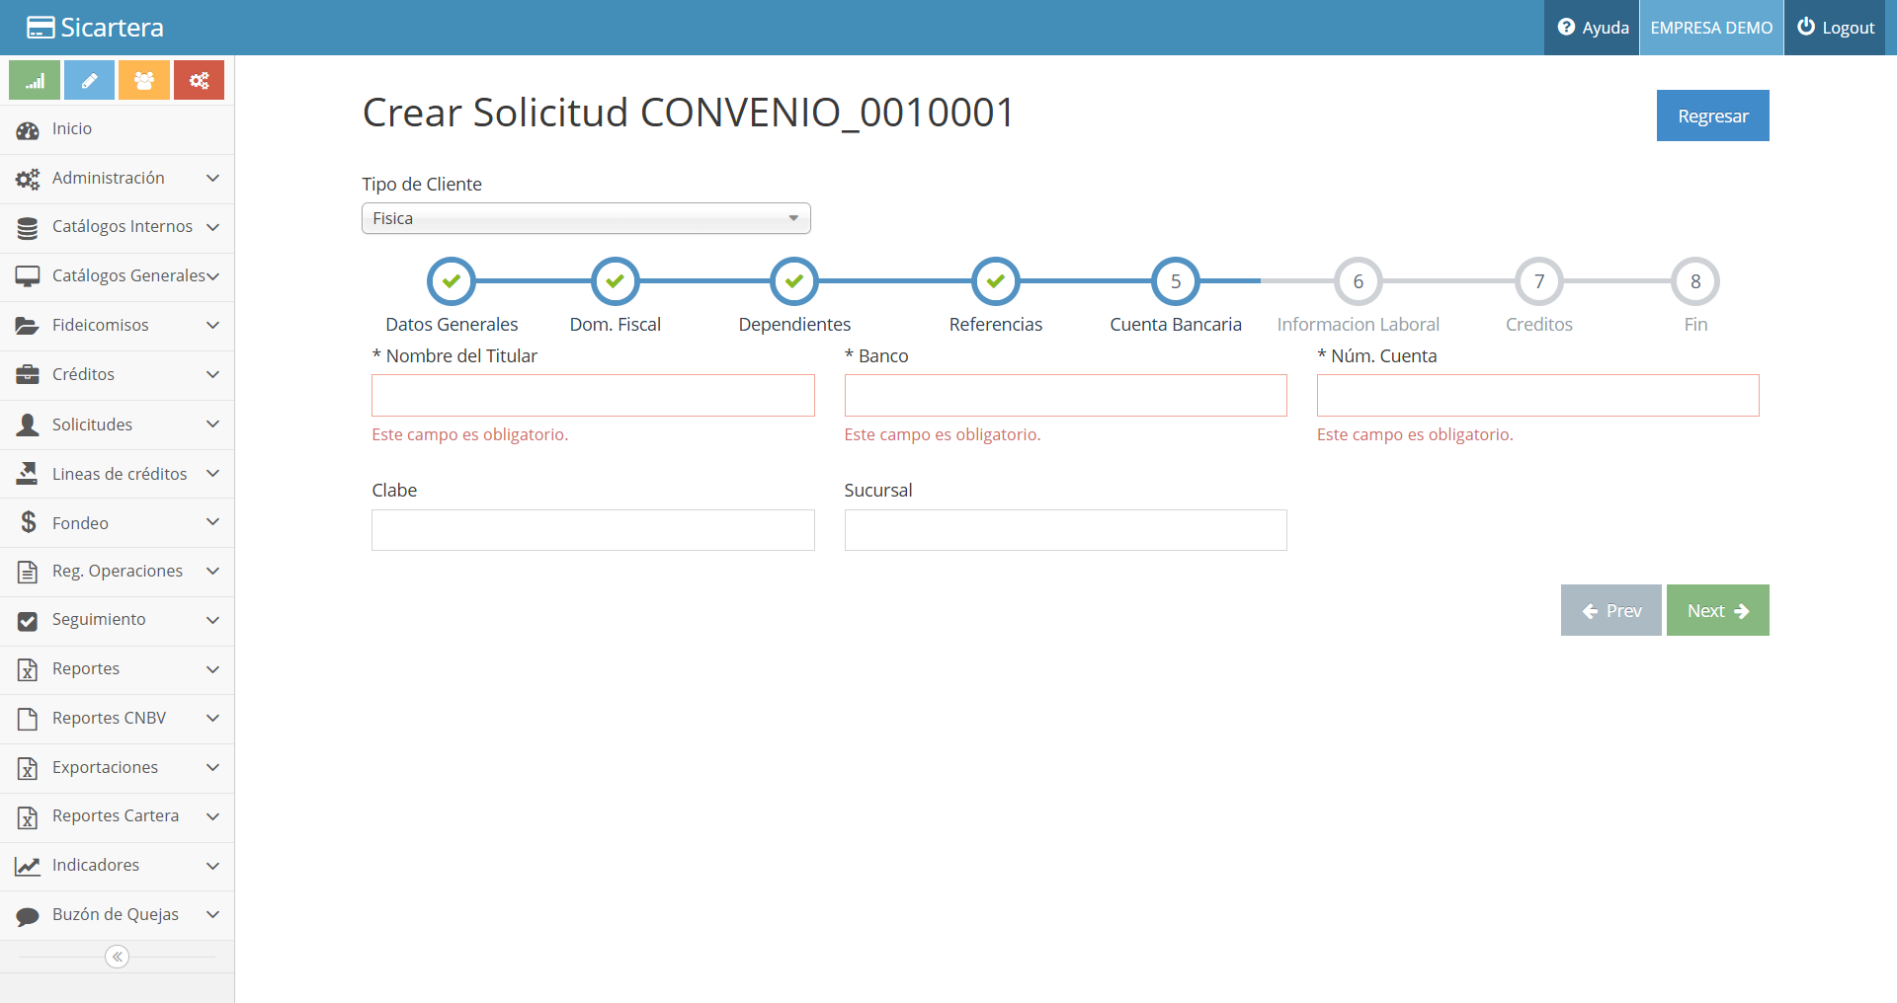Click the Buzón de Quejas speech bubble icon
Screen dimensions: 1897x1003
coord(28,916)
